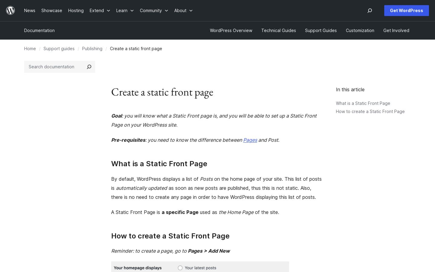Open the Customization documentation link
This screenshot has height=272, width=435.
360,31
